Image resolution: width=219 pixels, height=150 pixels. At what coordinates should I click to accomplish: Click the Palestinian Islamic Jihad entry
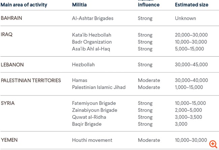pyautogui.click(x=99, y=87)
